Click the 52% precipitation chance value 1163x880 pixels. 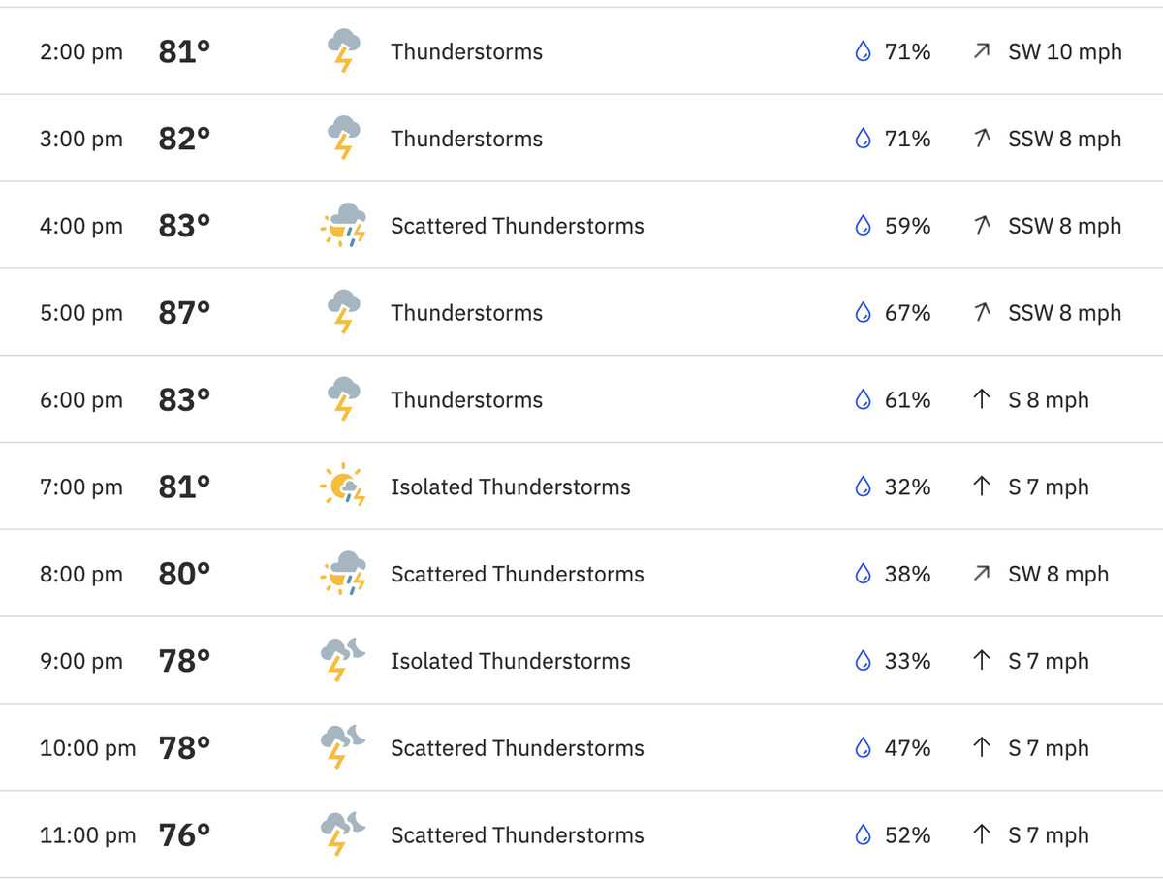[907, 834]
